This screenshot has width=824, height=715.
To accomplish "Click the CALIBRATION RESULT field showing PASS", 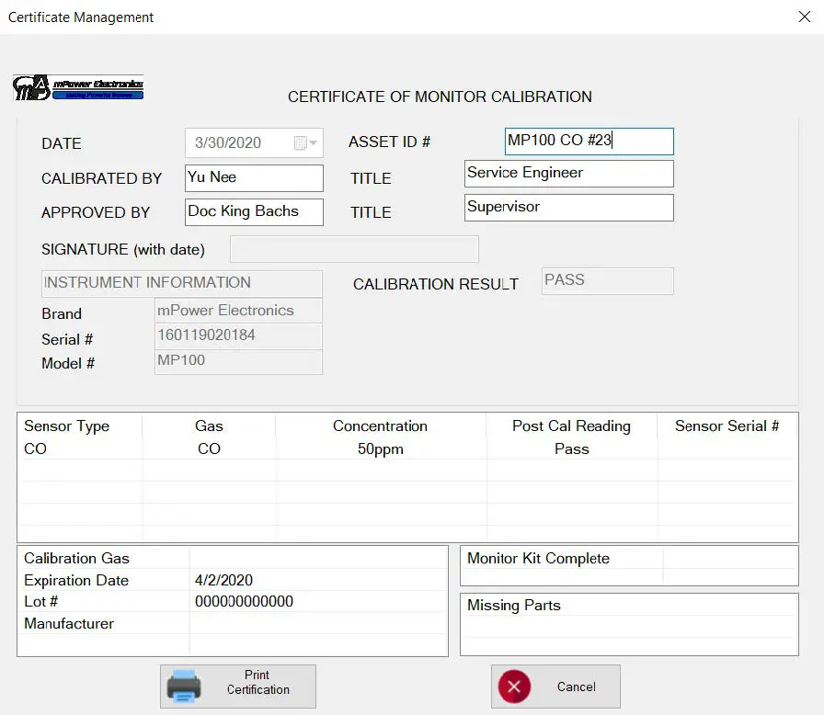I will point(606,280).
